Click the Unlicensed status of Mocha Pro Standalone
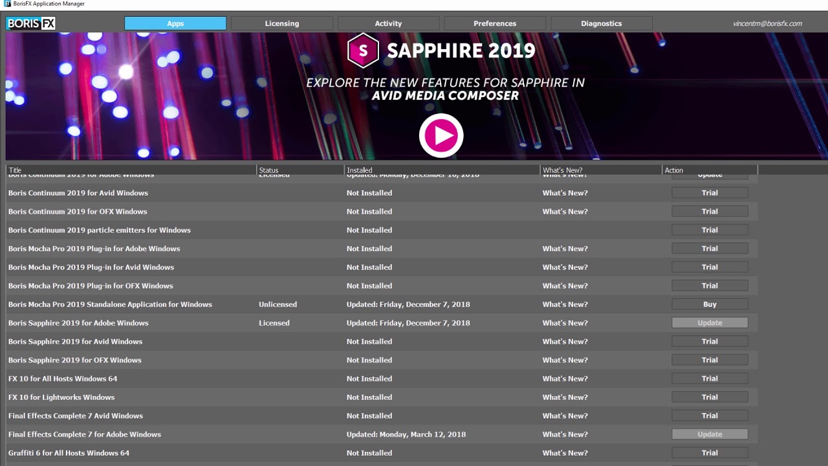Image resolution: width=828 pixels, height=466 pixels. pyautogui.click(x=278, y=304)
